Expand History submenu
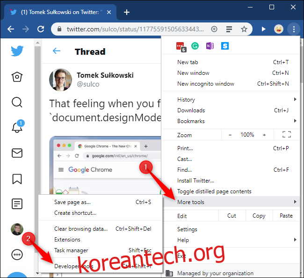 click(231, 100)
